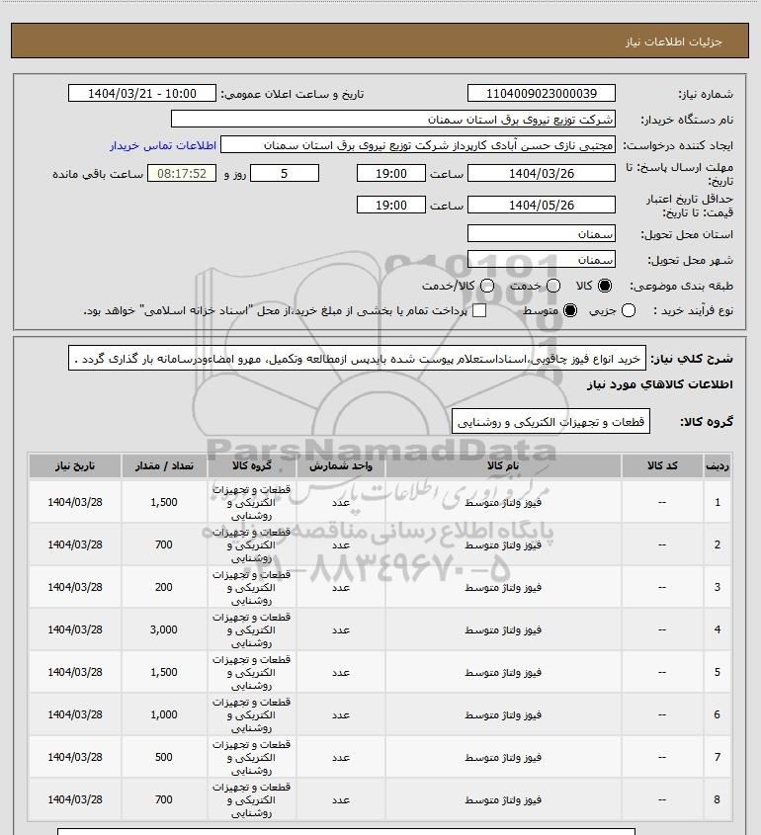Click the remaining days field showing 5

tap(285, 173)
